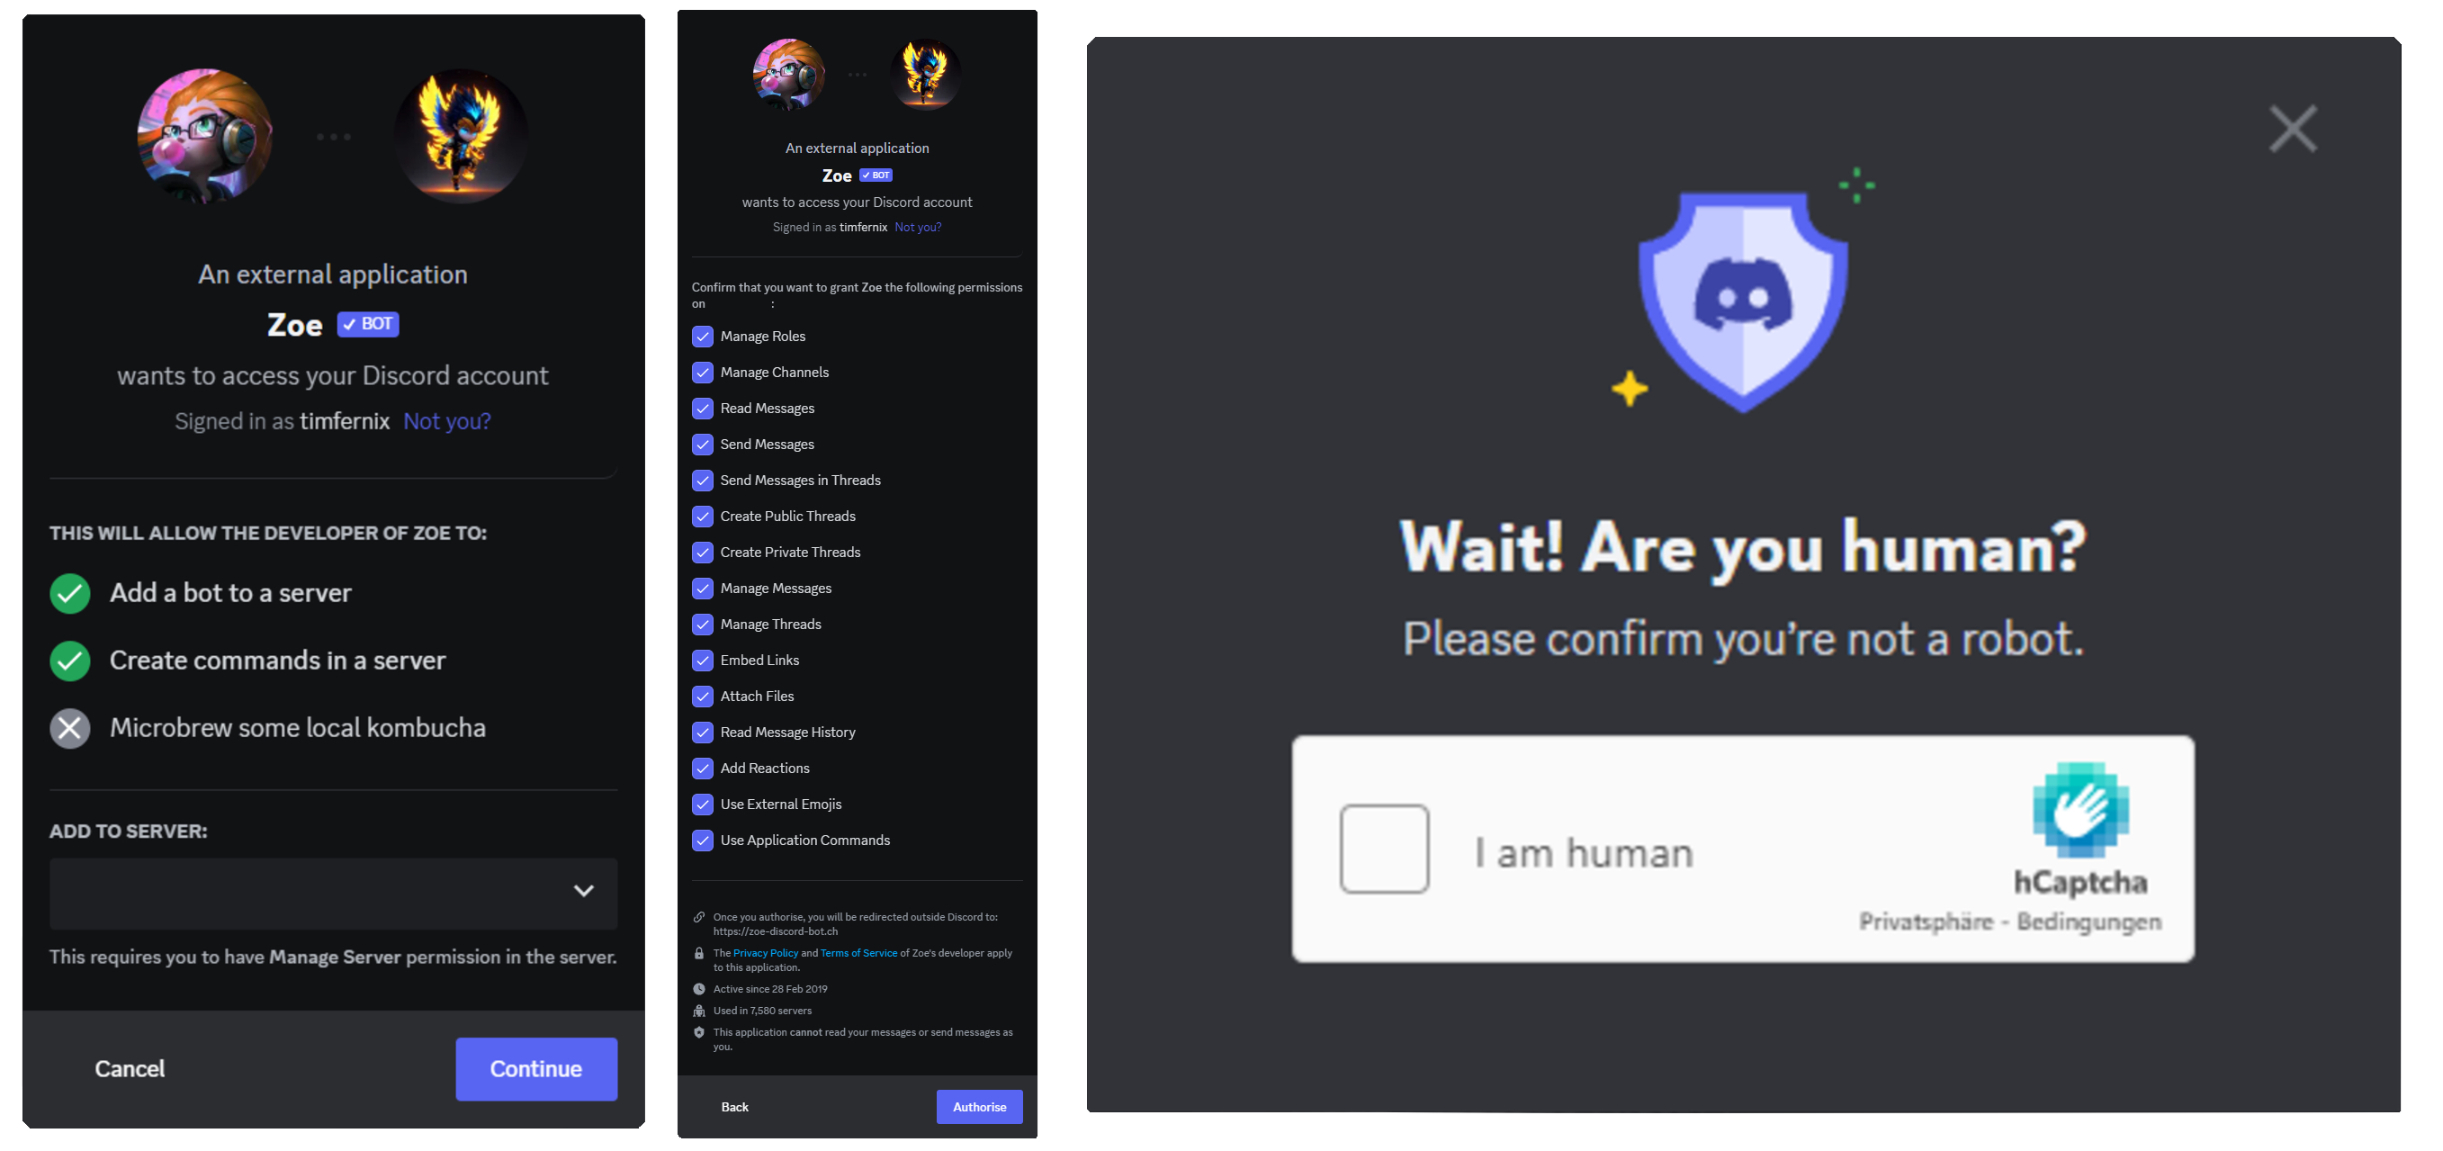
Task: Toggle the 'Send Messages' checkbox
Action: tap(701, 444)
